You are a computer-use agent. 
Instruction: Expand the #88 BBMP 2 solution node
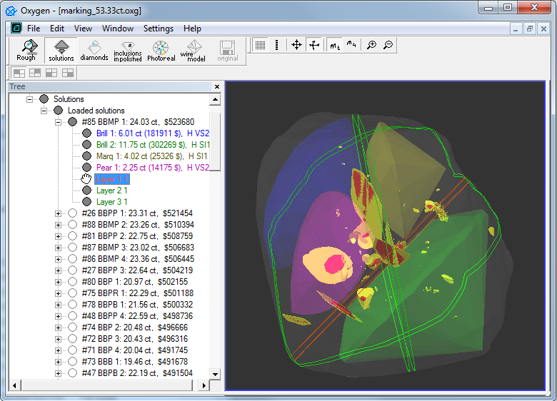click(x=59, y=225)
